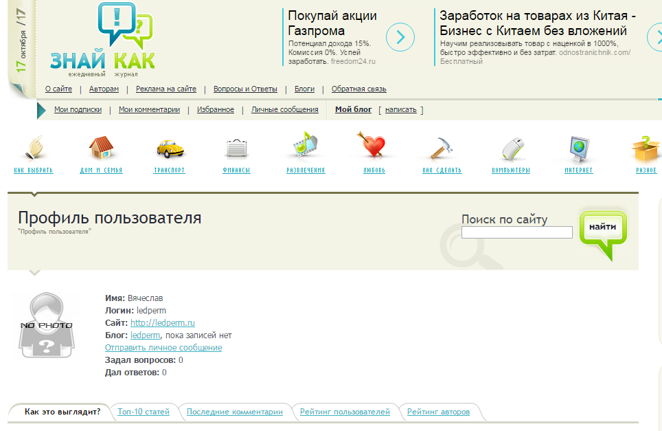Viewport: 662px width, 431px height.
Task: Click the ЗНАЙ КАК site logo
Action: (103, 41)
